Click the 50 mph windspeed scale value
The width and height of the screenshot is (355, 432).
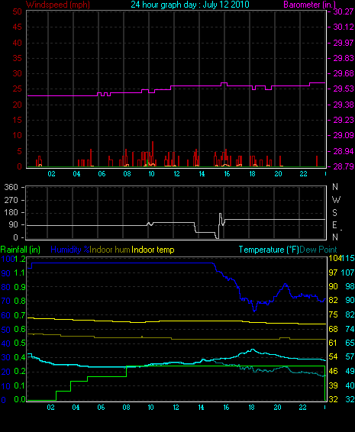click(17, 11)
